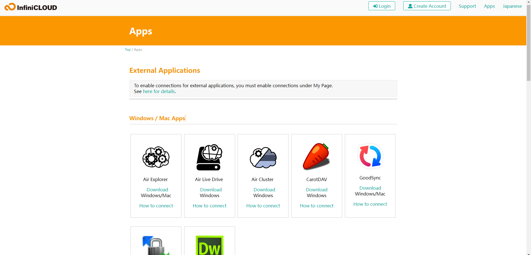
Task: Click the Air Live Drive disk icon
Action: pos(209,157)
